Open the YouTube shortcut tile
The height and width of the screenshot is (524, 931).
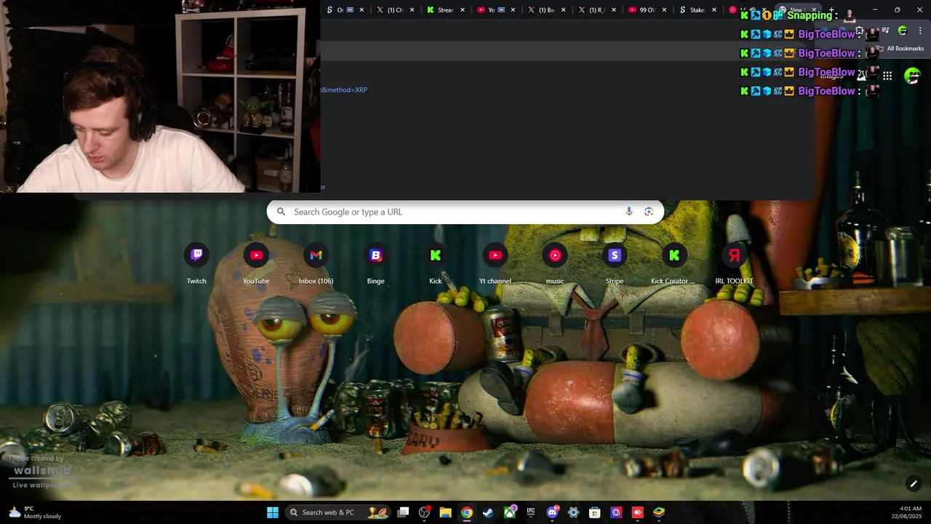(256, 263)
